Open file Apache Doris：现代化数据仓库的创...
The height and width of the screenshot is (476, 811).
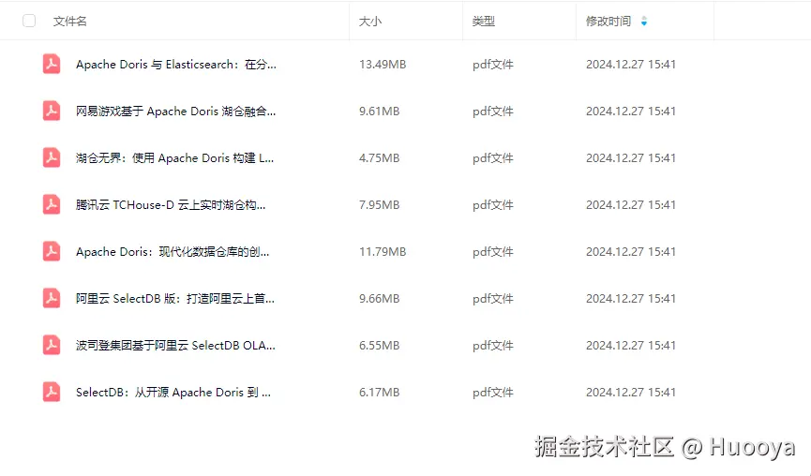coord(173,252)
